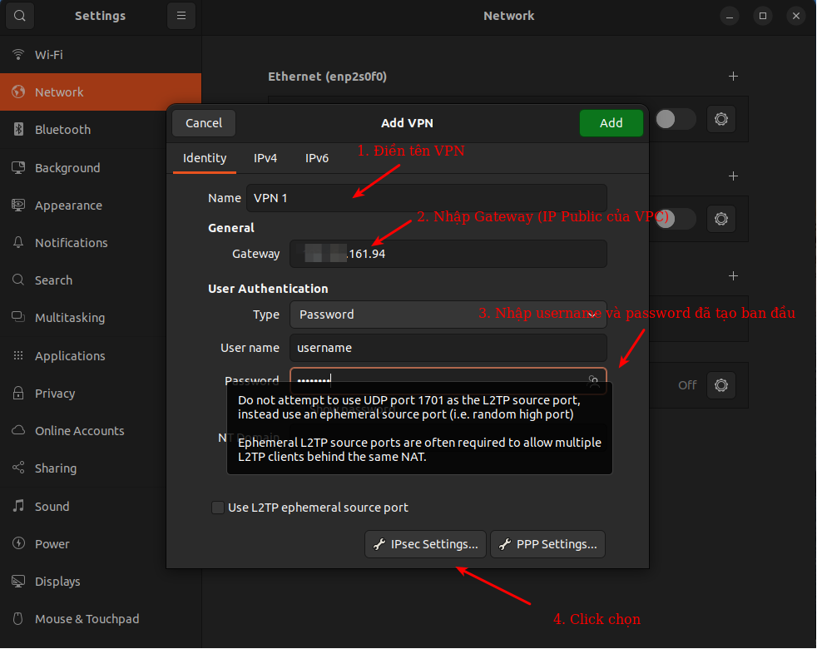Image resolution: width=817 pixels, height=649 pixels.
Task: Click the second section plus button
Action: pos(733,176)
